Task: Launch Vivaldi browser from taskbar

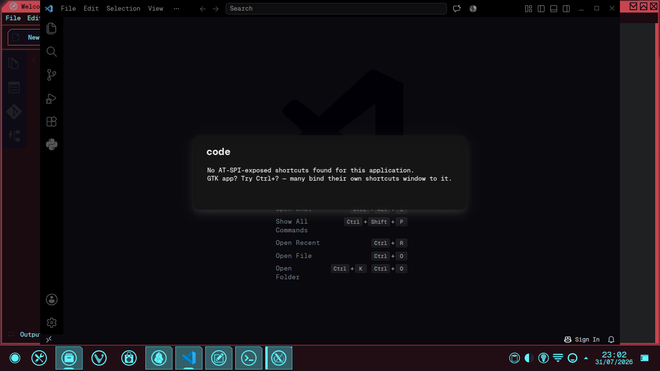Action: point(99,358)
